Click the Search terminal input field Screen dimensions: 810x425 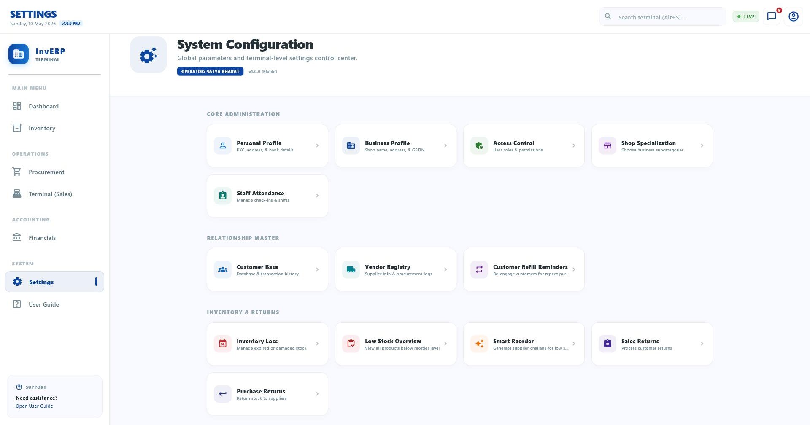click(662, 16)
